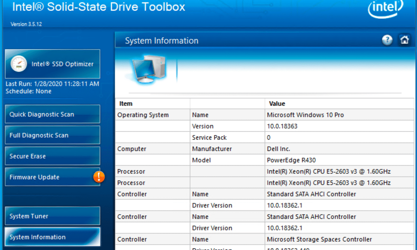Select the System Information sidebar button
Viewport: 417px width, 250px height.
point(53,237)
